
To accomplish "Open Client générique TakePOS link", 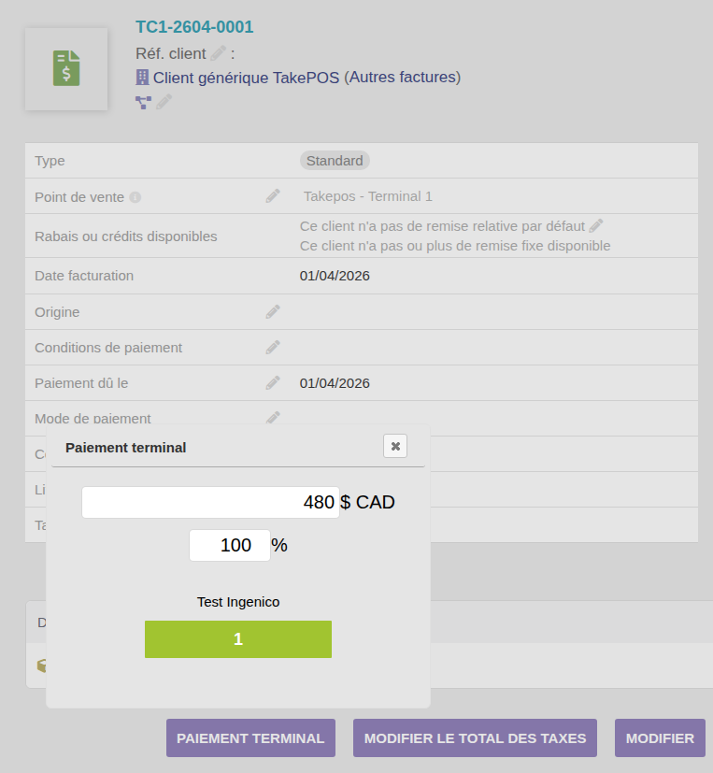I will click(246, 78).
